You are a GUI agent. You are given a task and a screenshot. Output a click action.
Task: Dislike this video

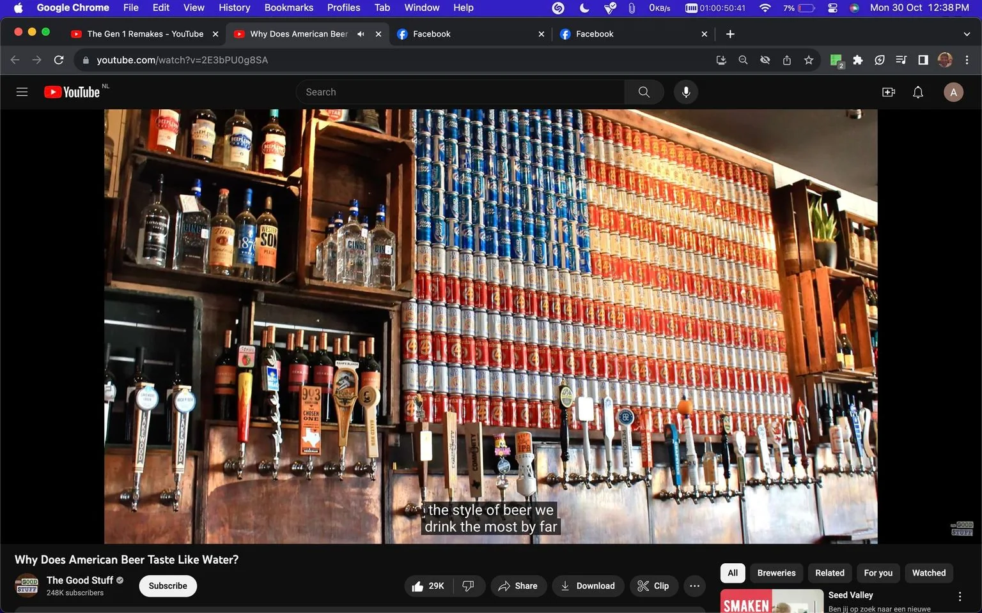pos(469,586)
